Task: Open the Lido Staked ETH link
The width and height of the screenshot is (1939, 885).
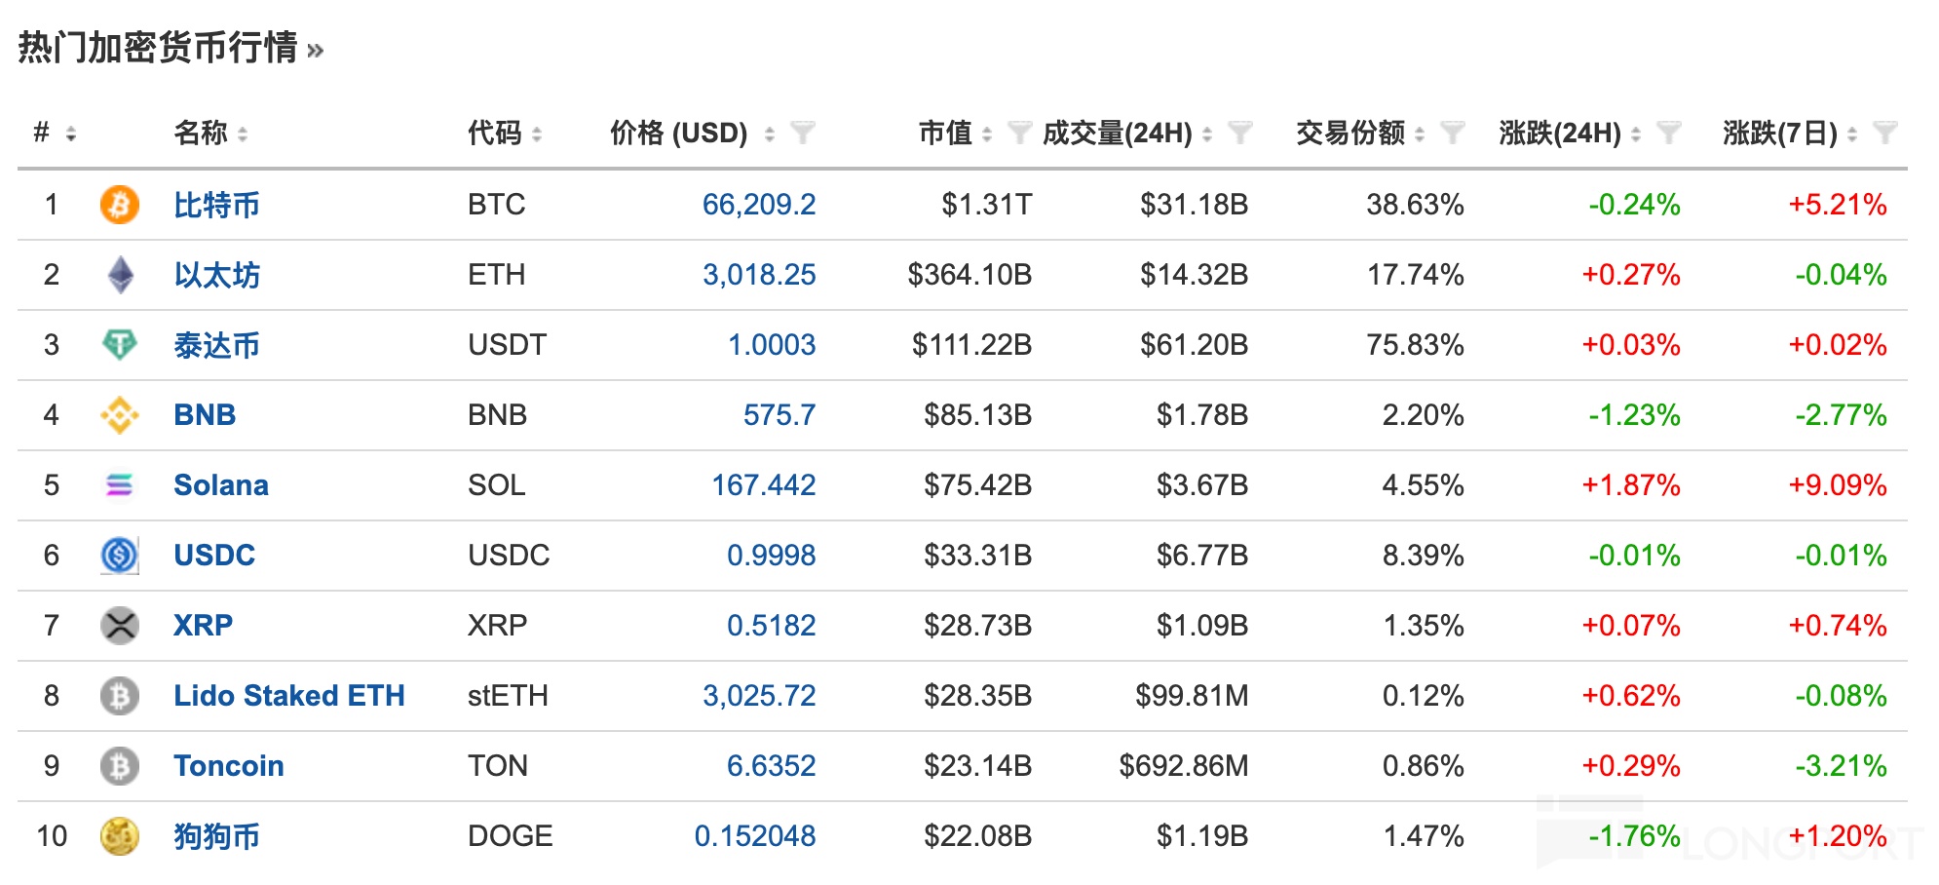Action: point(288,696)
